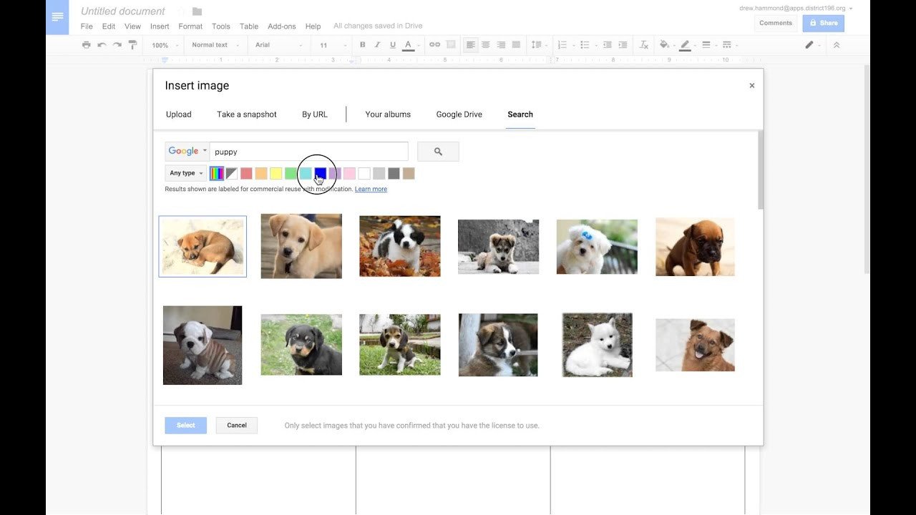
Task: Open the line spacing dropdown
Action: pyautogui.click(x=539, y=45)
